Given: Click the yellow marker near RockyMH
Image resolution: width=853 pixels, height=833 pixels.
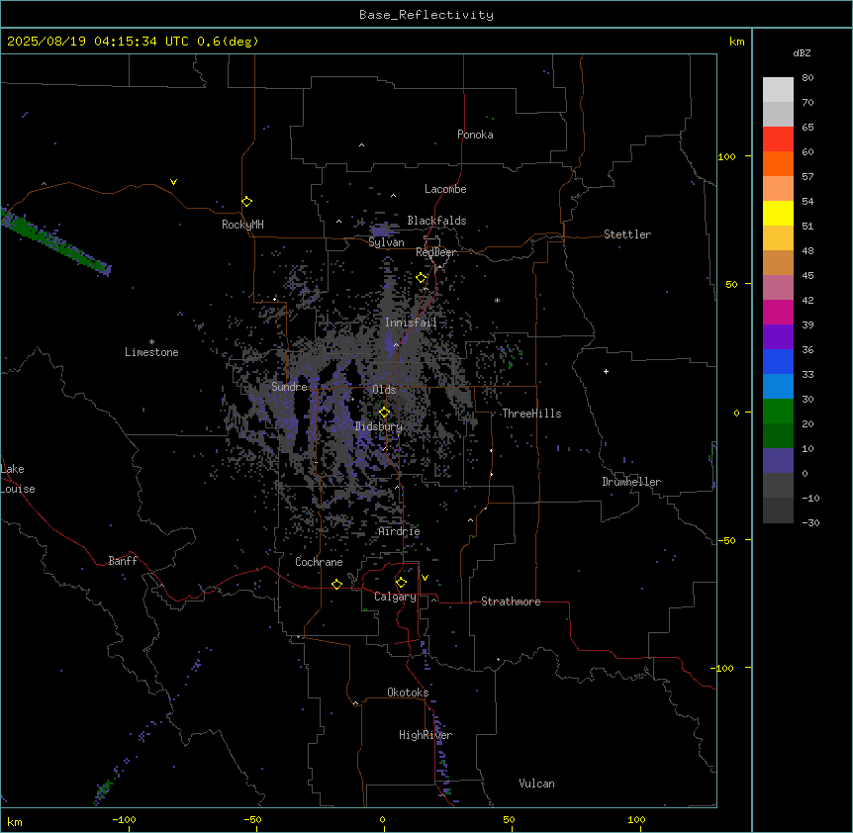Looking at the screenshot, I should (246, 201).
